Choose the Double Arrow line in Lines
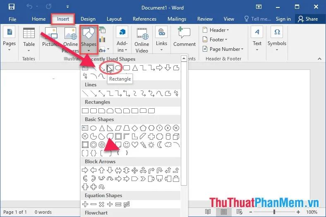This screenshot has width=326, height=217. 102,93
